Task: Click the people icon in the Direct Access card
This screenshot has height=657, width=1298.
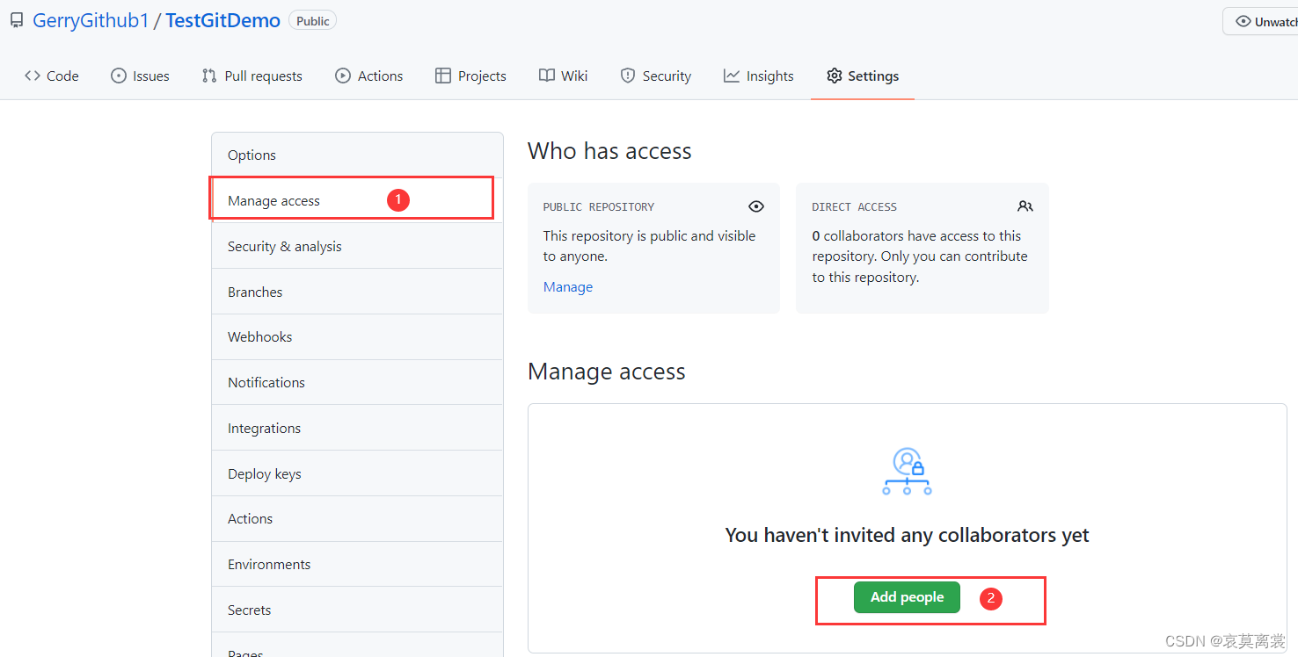Action: click(x=1025, y=206)
